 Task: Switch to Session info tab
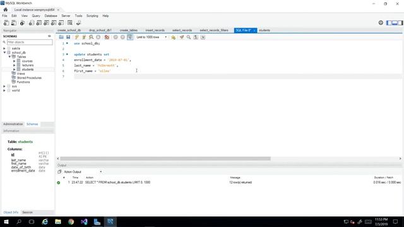coord(27,212)
